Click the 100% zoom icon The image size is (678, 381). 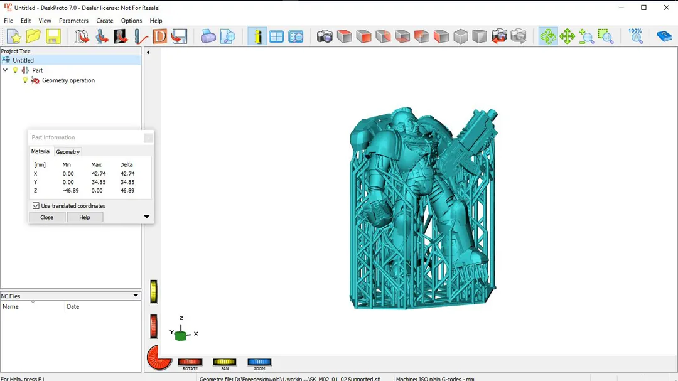pyautogui.click(x=635, y=36)
